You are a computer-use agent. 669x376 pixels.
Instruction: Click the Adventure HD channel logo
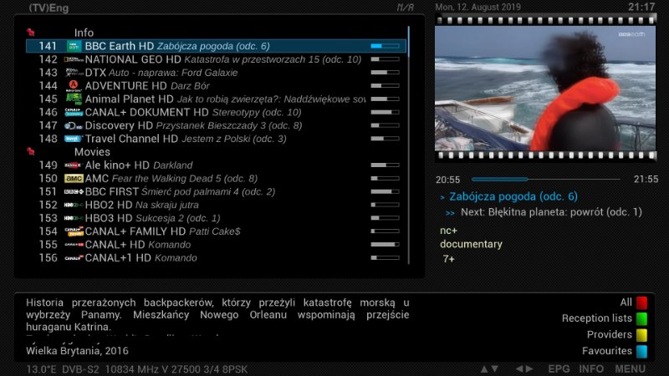73,85
